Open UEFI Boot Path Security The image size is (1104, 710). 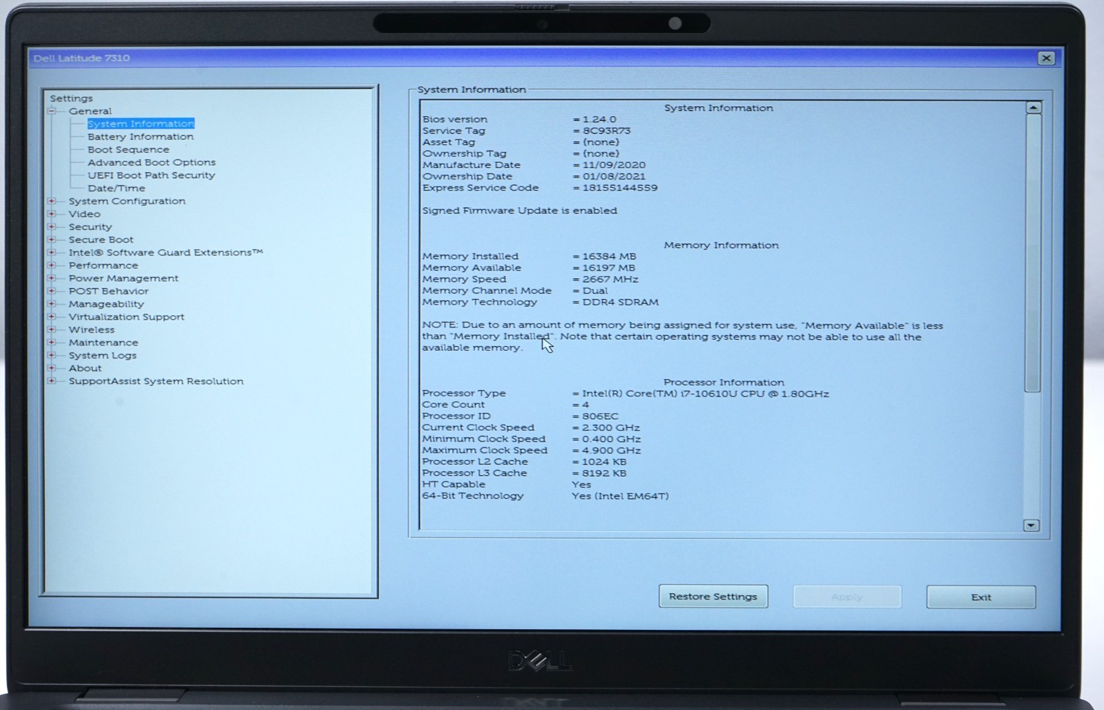(151, 175)
